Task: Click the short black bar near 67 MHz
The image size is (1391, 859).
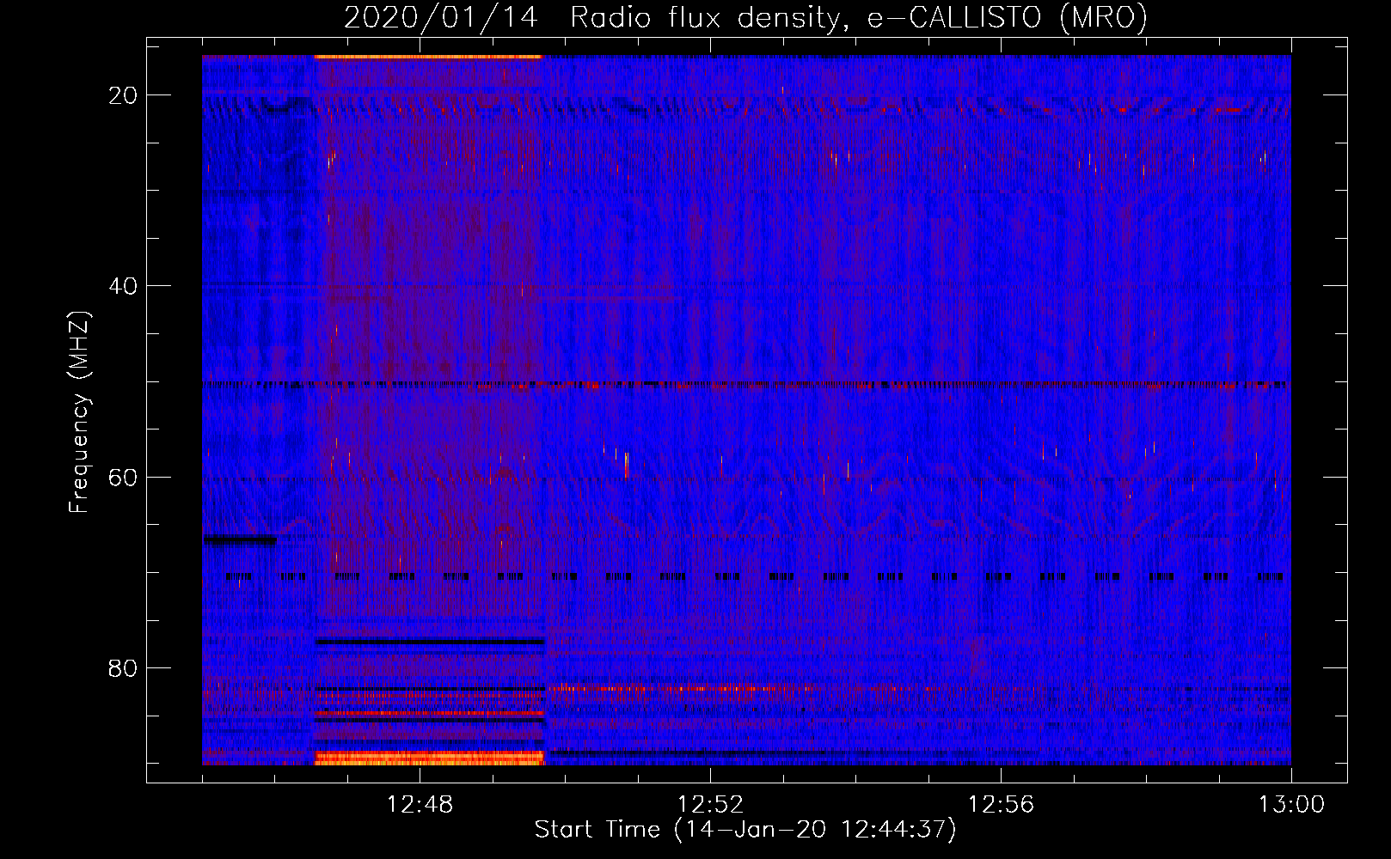Action: (x=240, y=539)
